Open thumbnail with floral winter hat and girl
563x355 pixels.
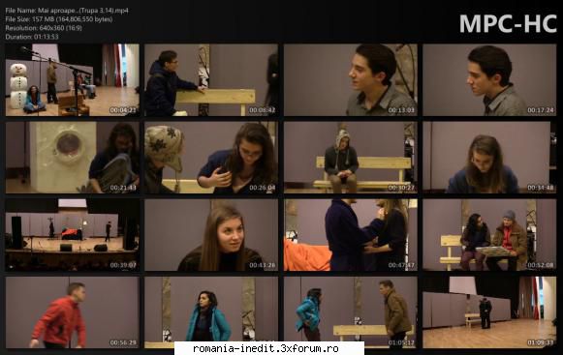(x=211, y=158)
